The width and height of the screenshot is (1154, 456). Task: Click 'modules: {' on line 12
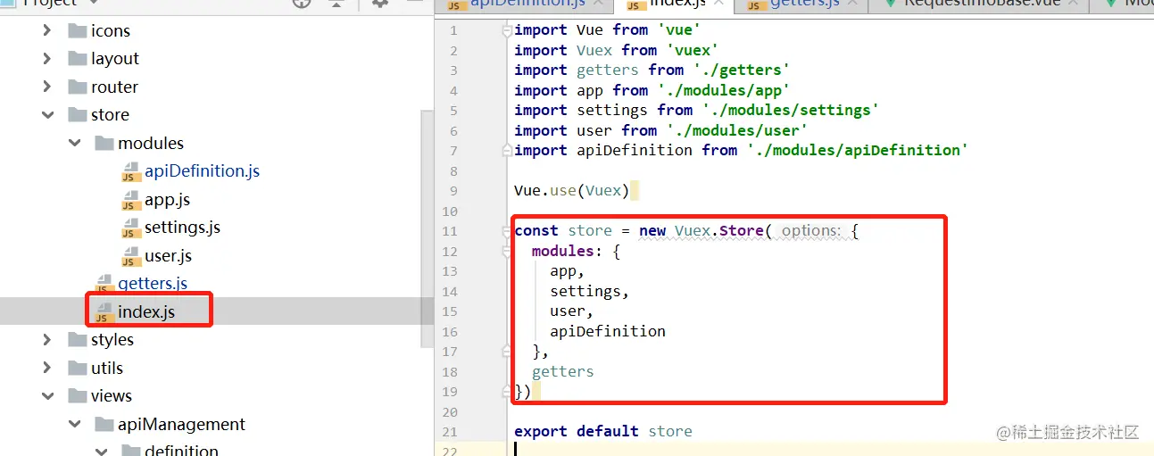(x=577, y=251)
